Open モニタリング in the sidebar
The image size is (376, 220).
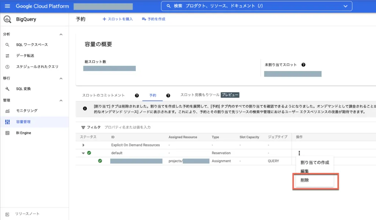tap(26, 110)
